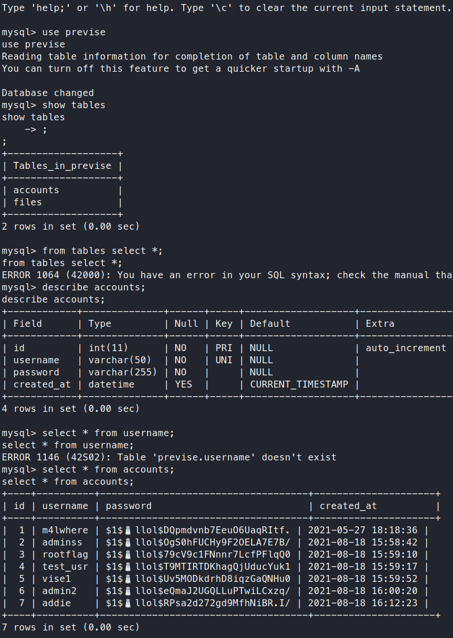Click the salt emoji in rootflag's hash
The image size is (453, 638).
point(129,554)
